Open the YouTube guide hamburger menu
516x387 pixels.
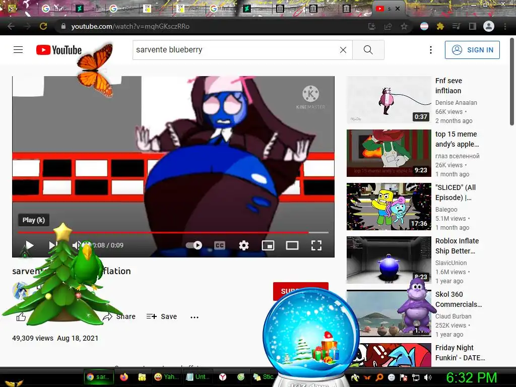point(18,50)
